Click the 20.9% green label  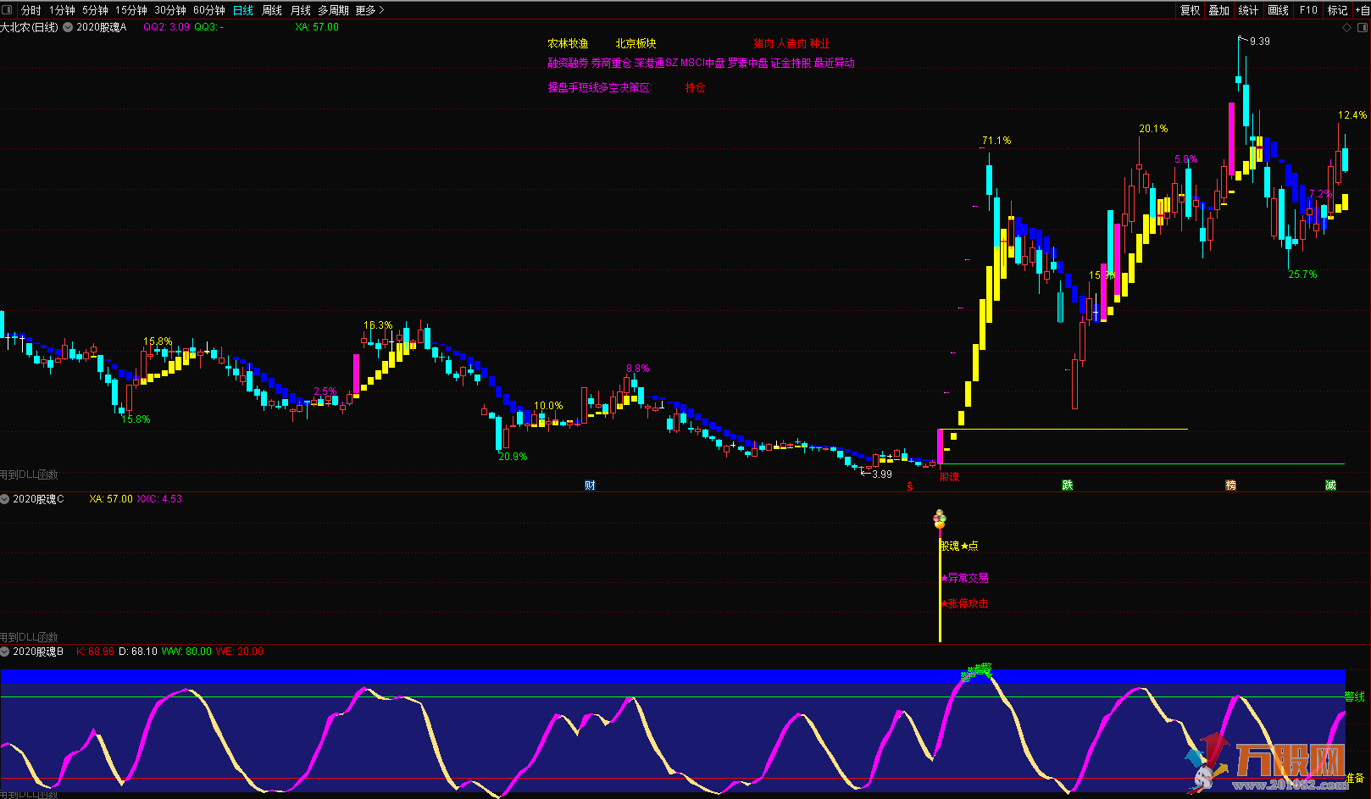pos(513,457)
